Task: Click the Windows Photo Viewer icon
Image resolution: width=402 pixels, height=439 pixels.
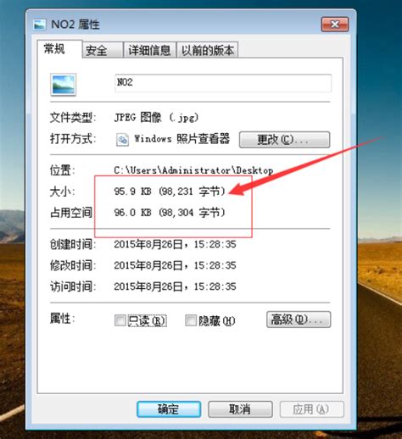Action: click(122, 139)
